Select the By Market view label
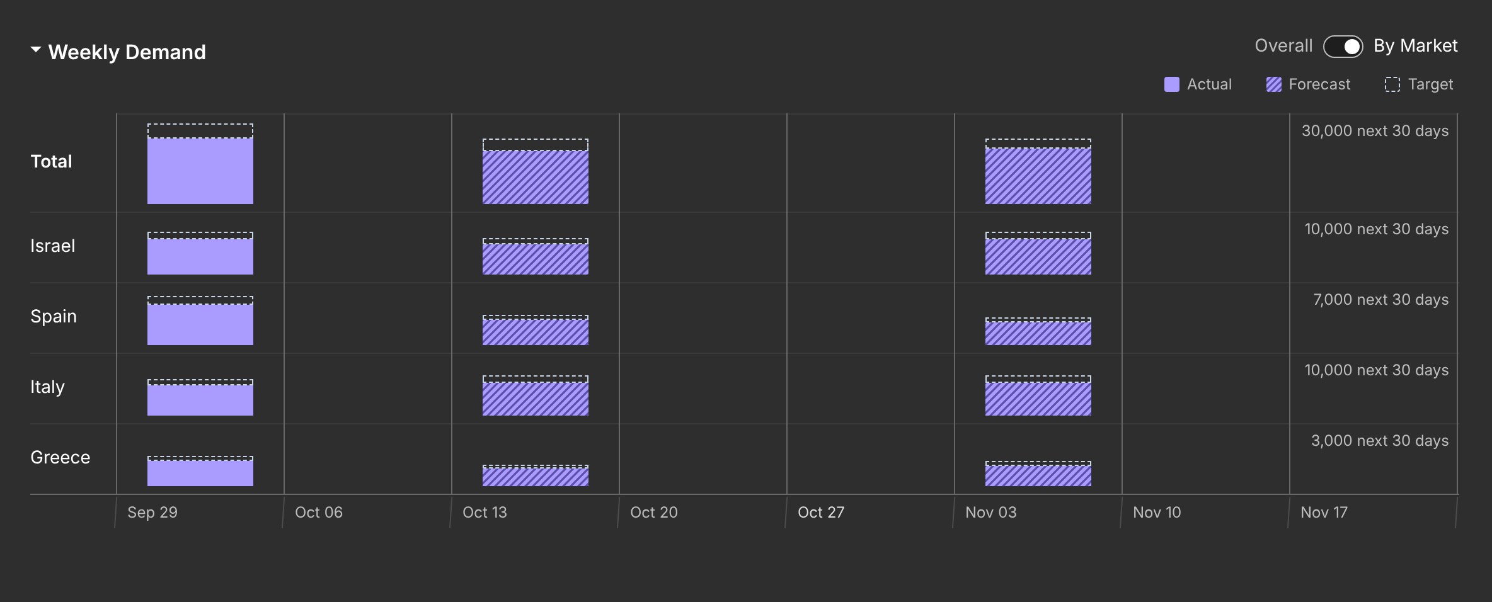The width and height of the screenshot is (1492, 602). pyautogui.click(x=1415, y=46)
